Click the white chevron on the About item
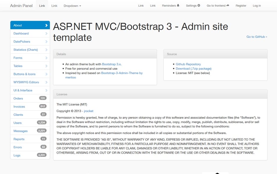 tap(46, 25)
